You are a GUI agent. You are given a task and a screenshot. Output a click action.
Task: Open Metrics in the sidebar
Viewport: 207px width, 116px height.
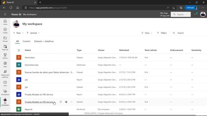[5, 56]
